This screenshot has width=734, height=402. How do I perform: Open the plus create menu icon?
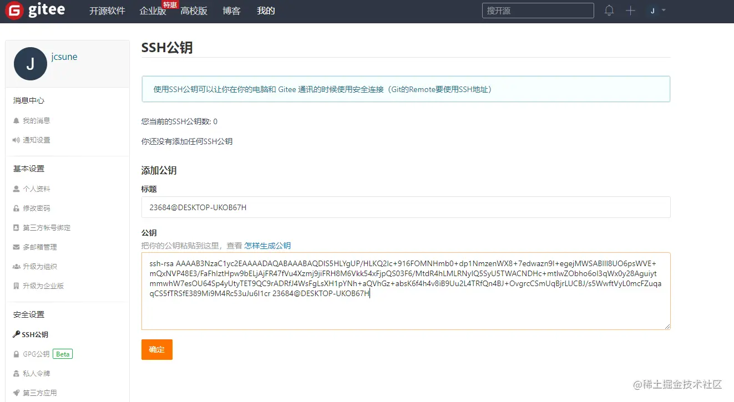coord(630,11)
